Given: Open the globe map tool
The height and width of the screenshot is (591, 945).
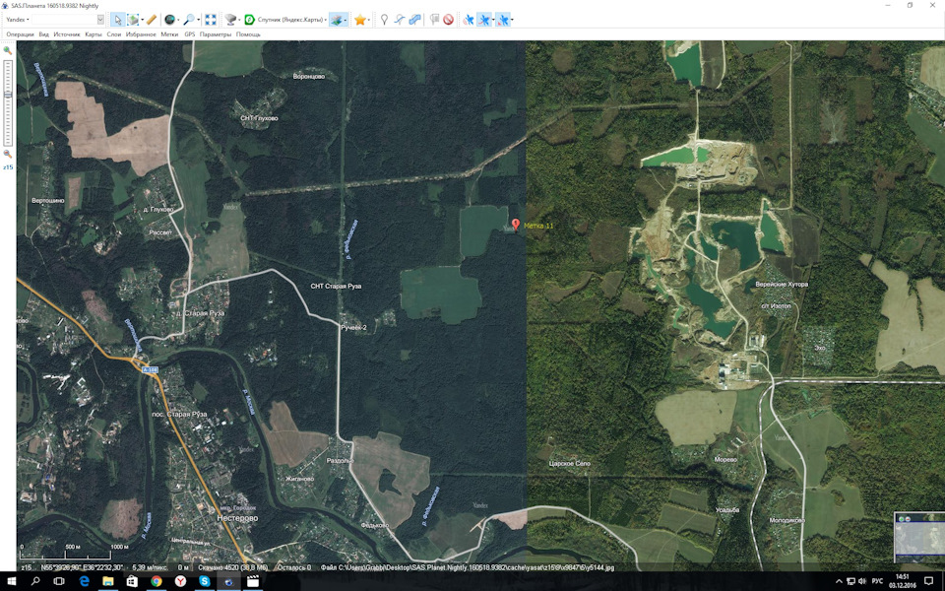Looking at the screenshot, I should click(169, 20).
